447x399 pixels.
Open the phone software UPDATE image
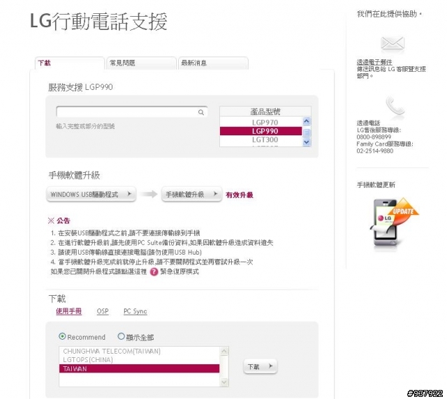click(394, 222)
